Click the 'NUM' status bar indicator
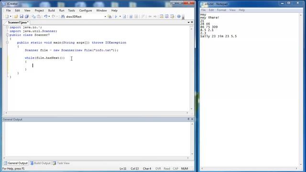Screen dimensions: 306x172 tap(185, 169)
